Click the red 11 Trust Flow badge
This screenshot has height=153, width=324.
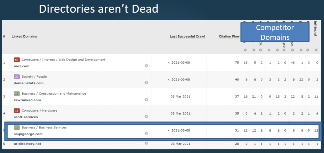(17, 111)
